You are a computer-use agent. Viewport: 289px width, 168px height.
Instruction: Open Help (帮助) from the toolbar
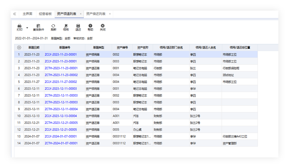(90, 26)
